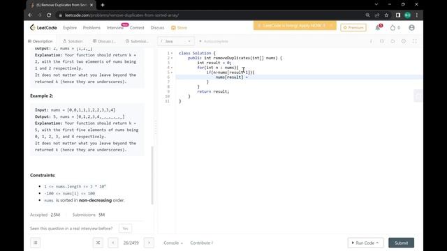Open the Java language dropdown
This screenshot has height=251, width=447.
coord(176,41)
